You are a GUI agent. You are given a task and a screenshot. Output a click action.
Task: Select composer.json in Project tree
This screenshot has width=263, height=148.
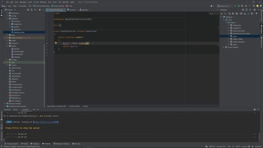16,84
